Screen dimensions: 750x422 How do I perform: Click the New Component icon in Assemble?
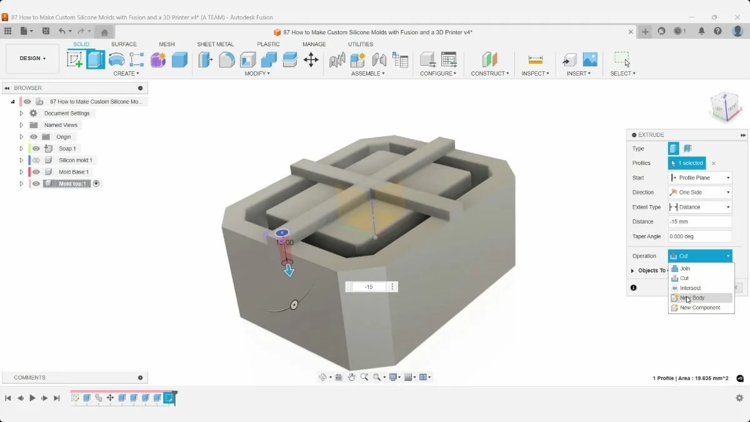click(357, 59)
